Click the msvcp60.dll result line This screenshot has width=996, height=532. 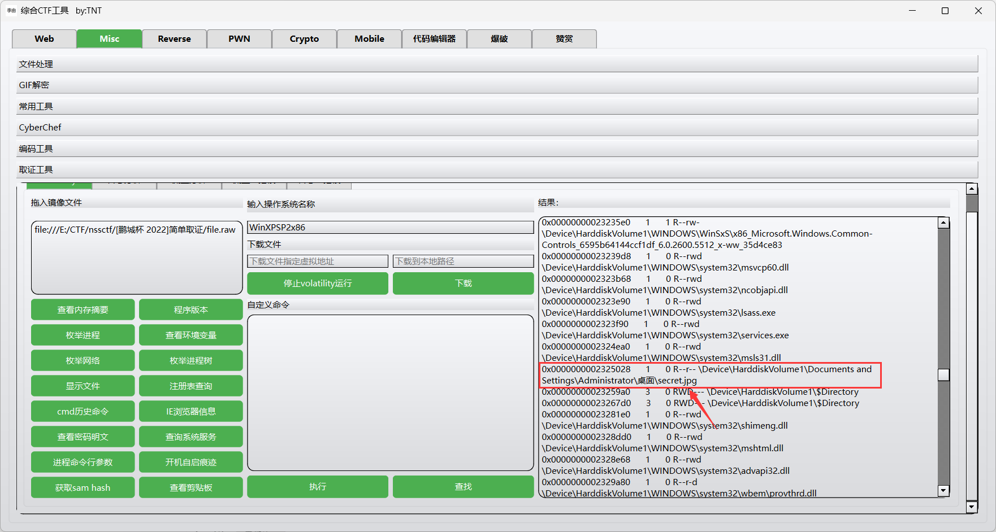(x=665, y=268)
